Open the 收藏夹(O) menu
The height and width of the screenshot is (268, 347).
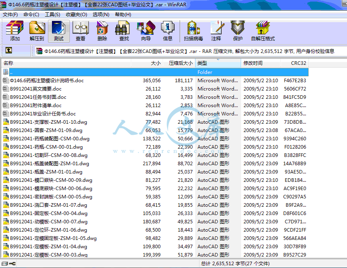[x=77, y=15]
